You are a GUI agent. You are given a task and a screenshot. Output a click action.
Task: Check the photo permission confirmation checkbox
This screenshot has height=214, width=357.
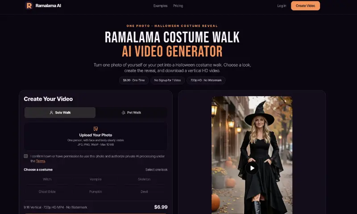(26, 156)
